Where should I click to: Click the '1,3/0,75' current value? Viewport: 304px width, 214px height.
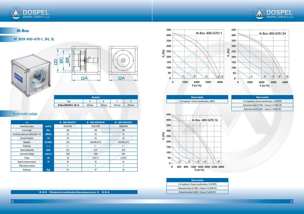(x=123, y=158)
